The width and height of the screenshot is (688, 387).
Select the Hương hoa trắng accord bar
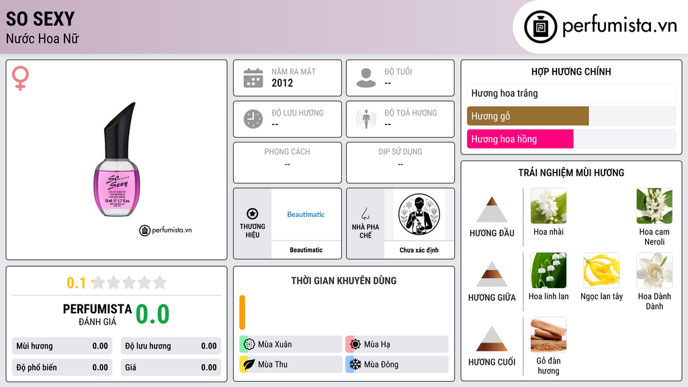[x=571, y=93]
